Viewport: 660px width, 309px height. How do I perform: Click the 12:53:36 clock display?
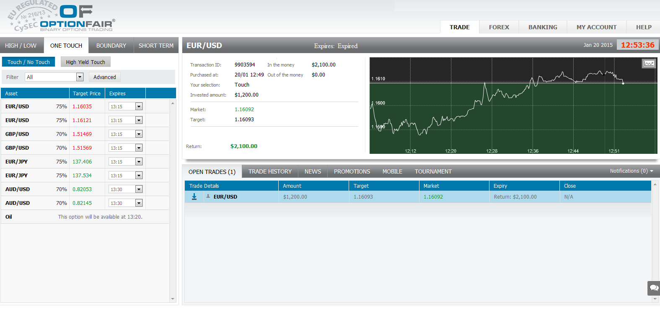pyautogui.click(x=637, y=45)
